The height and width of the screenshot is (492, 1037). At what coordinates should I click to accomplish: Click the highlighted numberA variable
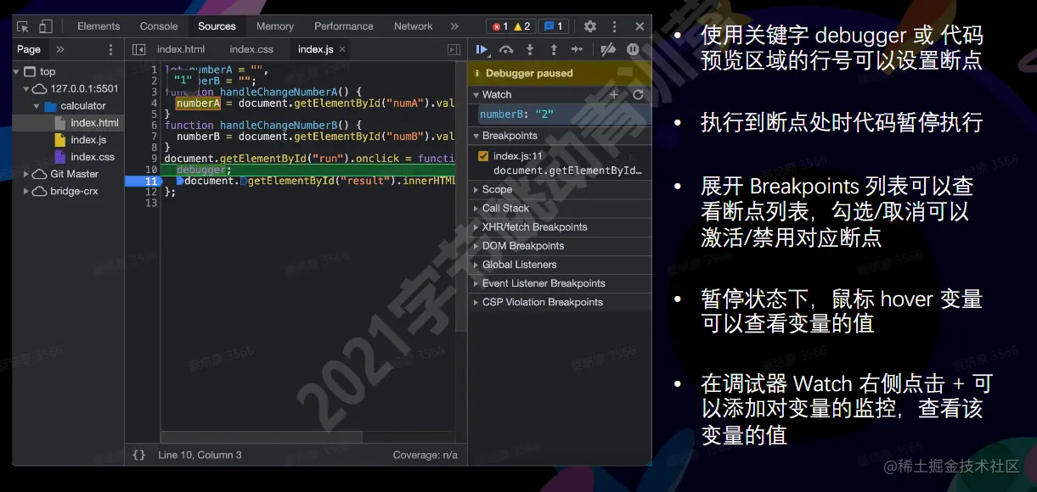coord(198,103)
